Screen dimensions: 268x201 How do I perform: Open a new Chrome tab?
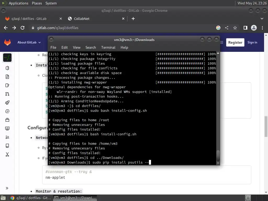pyautogui.click(x=133, y=19)
